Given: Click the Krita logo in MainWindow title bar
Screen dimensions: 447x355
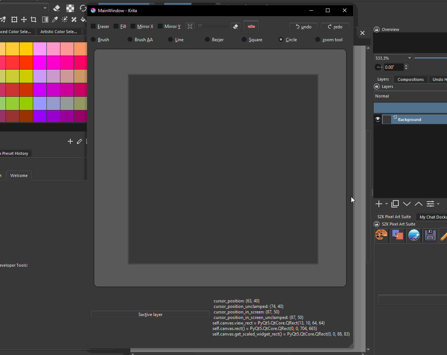Looking at the screenshot, I should pos(93,10).
